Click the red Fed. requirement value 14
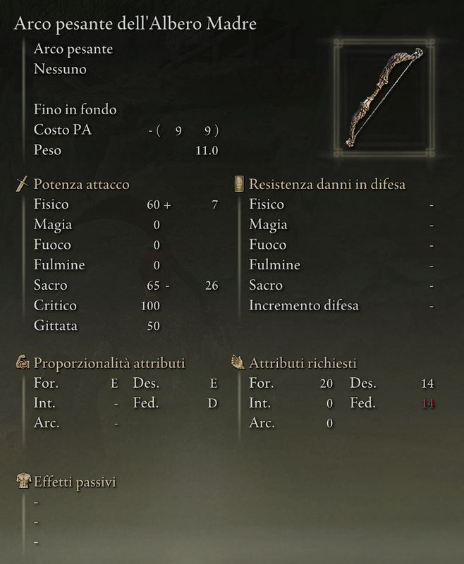 coord(427,403)
